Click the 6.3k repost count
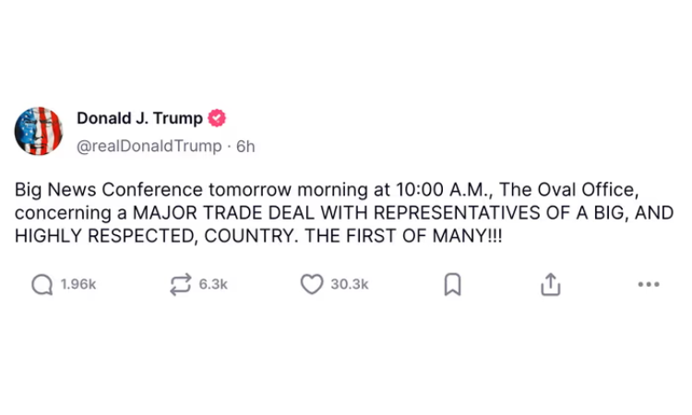Image resolution: width=692 pixels, height=415 pixels. [212, 285]
